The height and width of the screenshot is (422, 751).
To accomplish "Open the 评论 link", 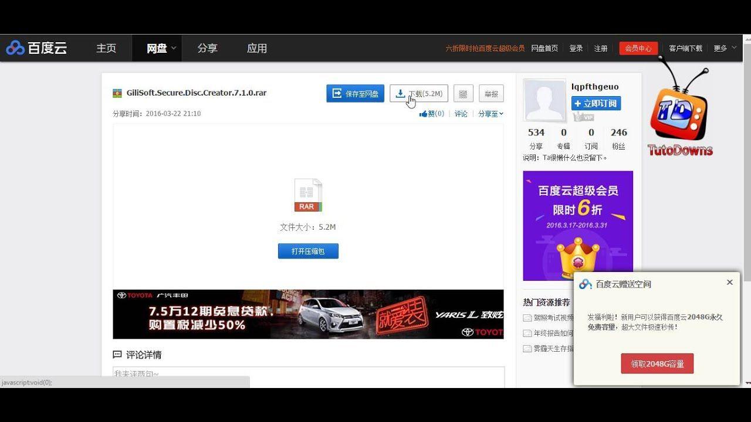I will tap(461, 114).
